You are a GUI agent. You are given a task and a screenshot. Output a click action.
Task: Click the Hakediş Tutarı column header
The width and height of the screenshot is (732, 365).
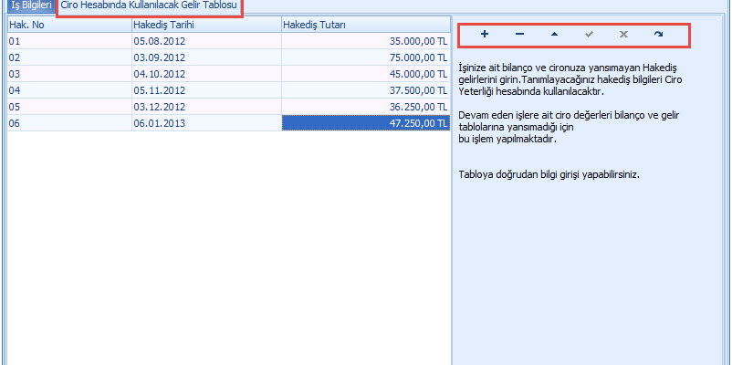point(365,24)
